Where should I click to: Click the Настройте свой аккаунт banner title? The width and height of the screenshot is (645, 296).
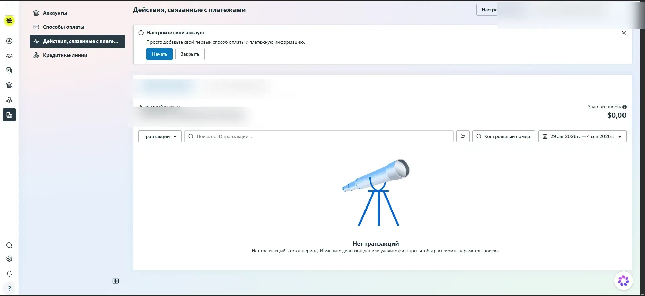175,33
